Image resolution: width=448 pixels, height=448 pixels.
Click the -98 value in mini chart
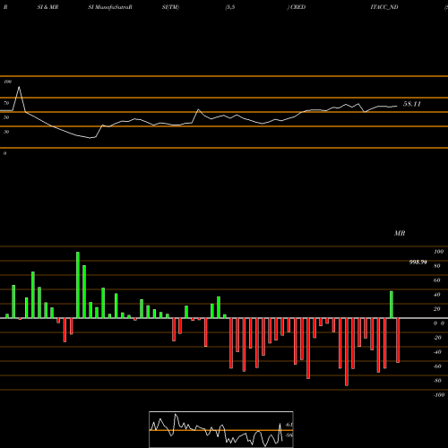click(x=289, y=435)
